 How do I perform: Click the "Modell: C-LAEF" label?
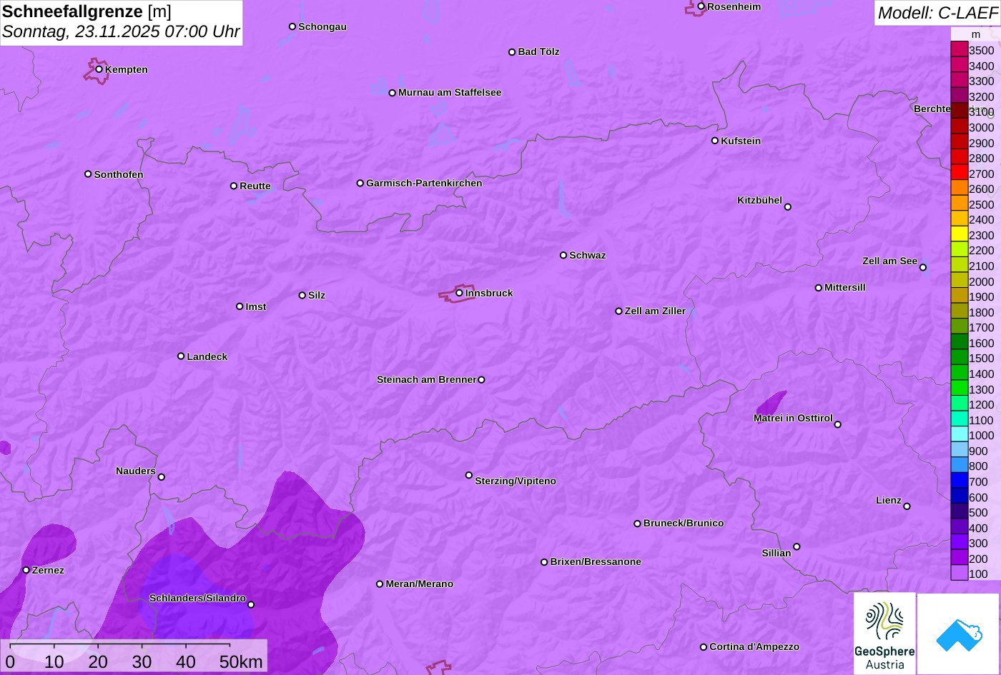pyautogui.click(x=937, y=13)
